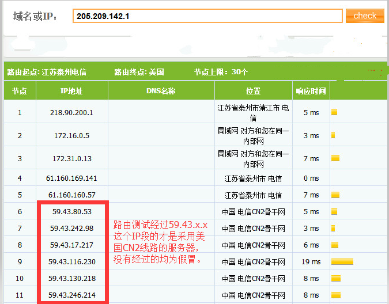This screenshot has width=389, height=304.
Task: Select IP address 218.90.200.1
Action: click(72, 112)
